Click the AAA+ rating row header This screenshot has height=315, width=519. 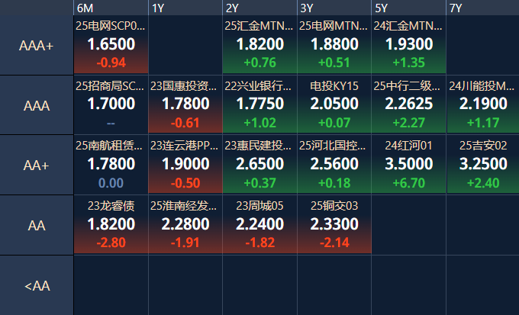point(37,46)
